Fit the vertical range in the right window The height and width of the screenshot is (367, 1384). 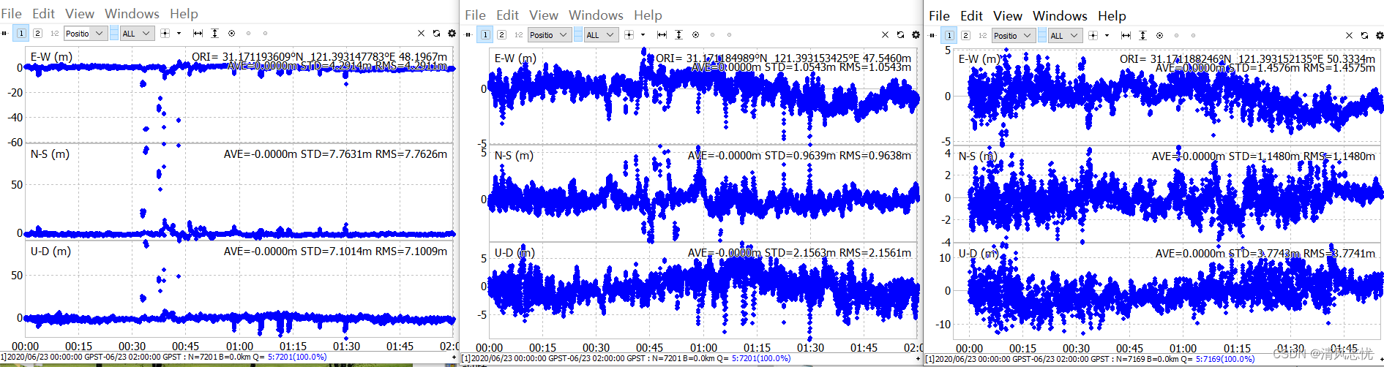1142,35
